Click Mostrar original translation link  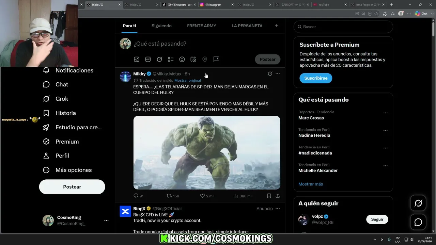pyautogui.click(x=188, y=81)
